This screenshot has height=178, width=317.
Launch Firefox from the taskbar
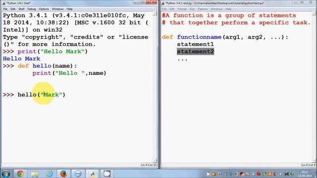pos(64,174)
